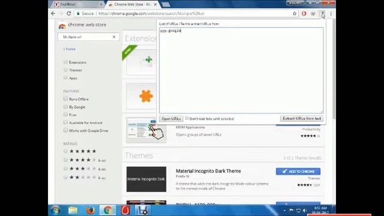This screenshot has width=384, height=216.
Task: Click the system clock in taskbar
Action: tap(320, 210)
